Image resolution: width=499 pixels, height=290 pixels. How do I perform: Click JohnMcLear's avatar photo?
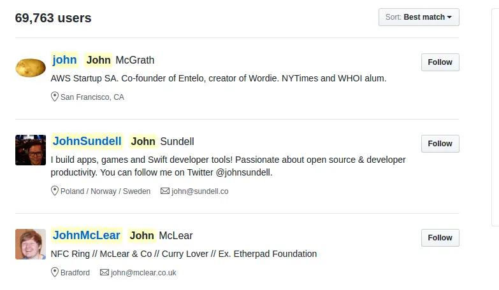tap(31, 244)
